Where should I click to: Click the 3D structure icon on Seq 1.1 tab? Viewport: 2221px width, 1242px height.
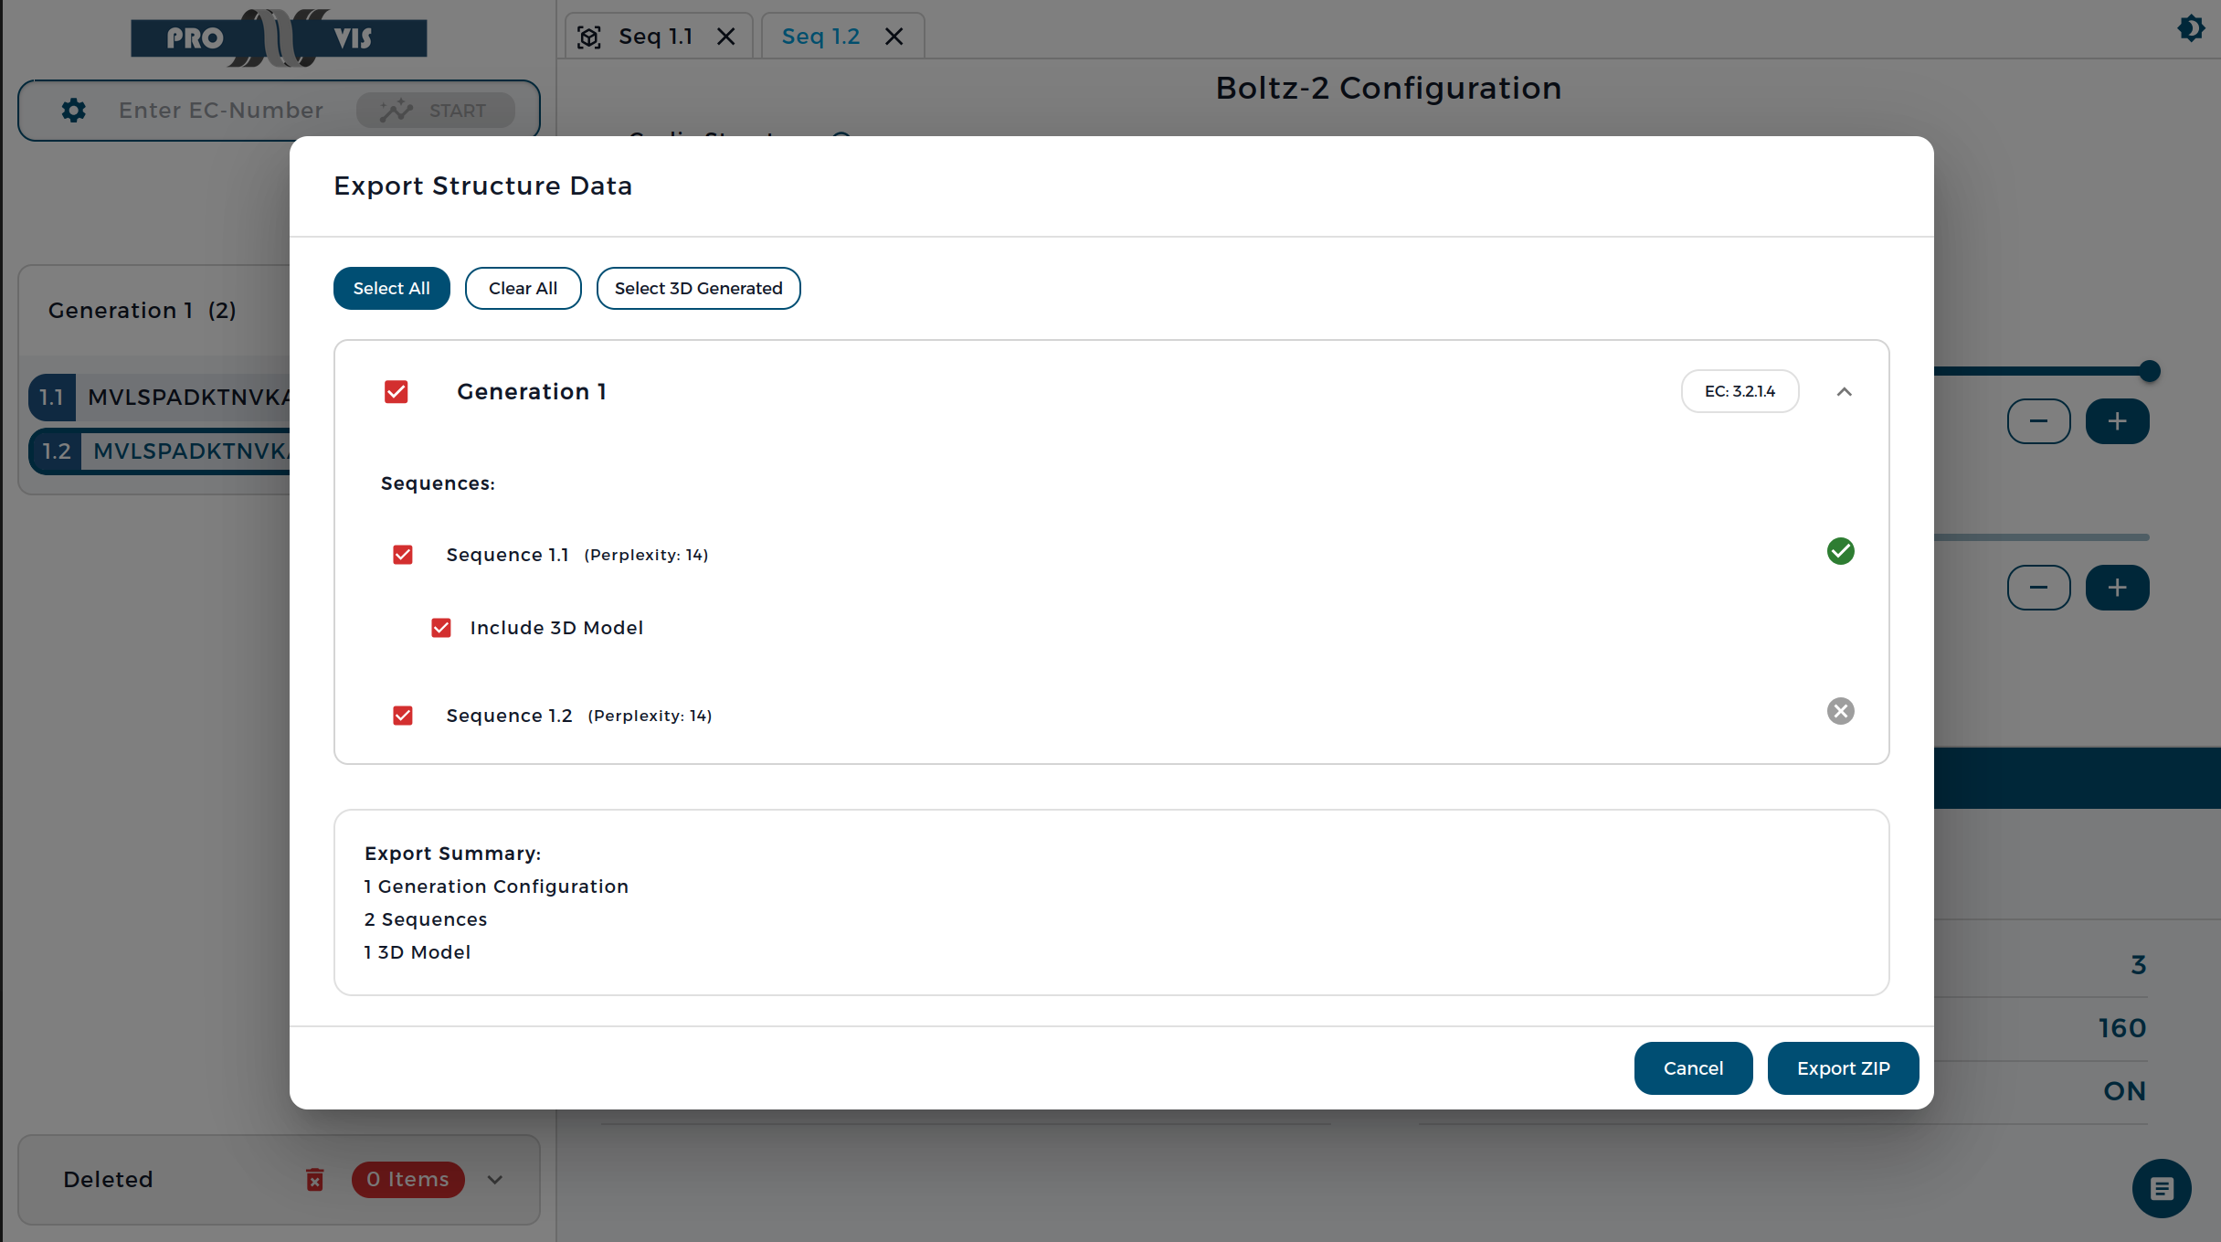pos(589,37)
